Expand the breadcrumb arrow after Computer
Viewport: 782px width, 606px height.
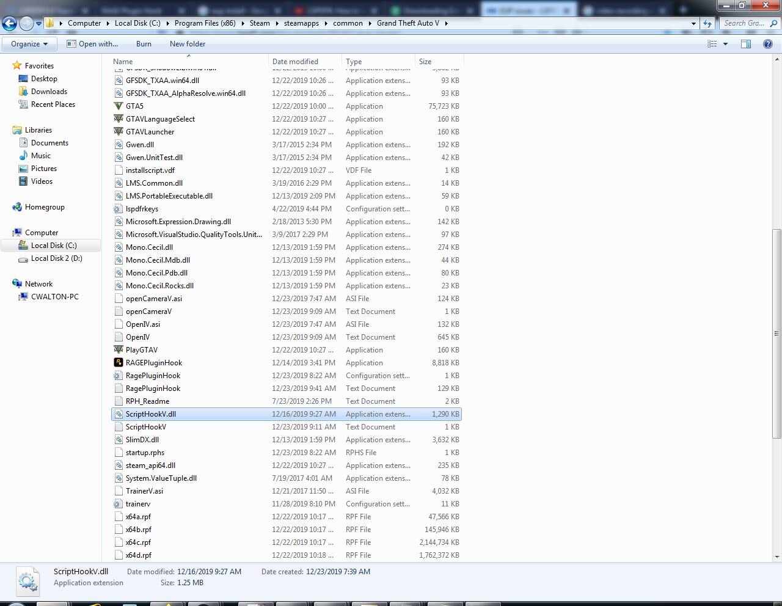108,23
